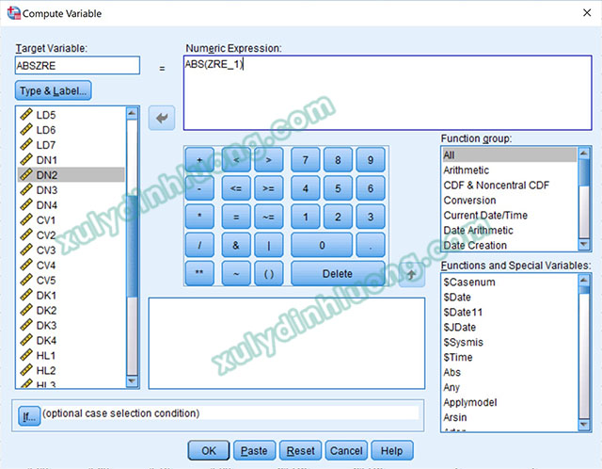
Task: Select variable DK1 in the list
Action: click(x=71, y=295)
